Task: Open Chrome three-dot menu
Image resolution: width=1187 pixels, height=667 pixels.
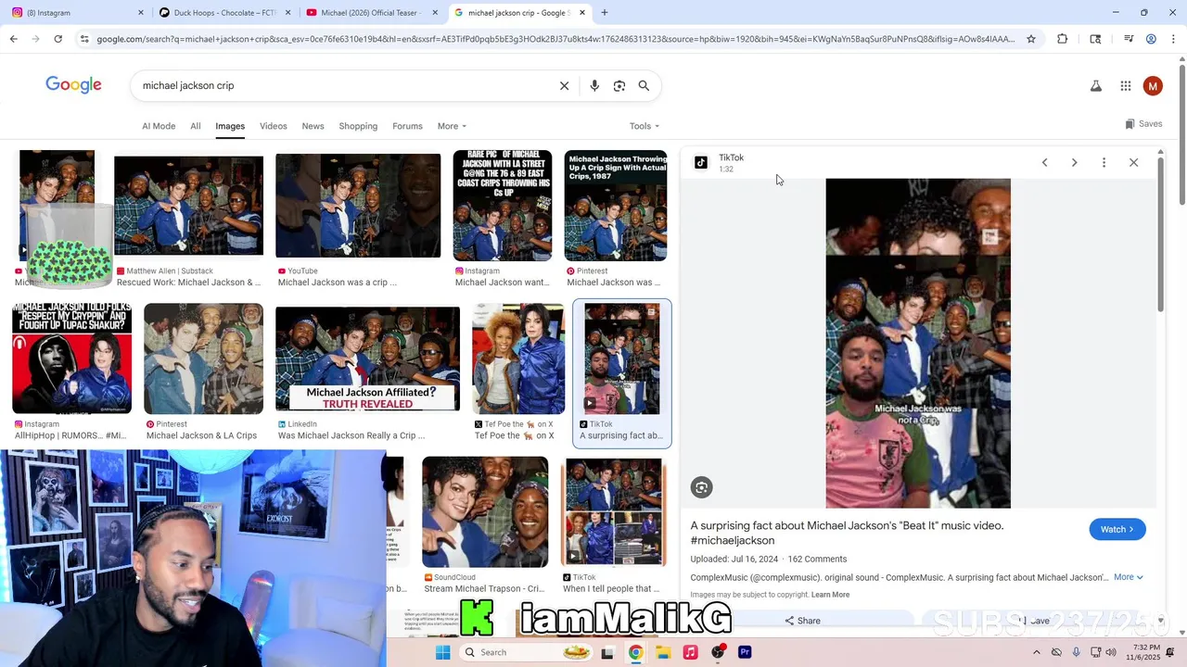Action: click(1172, 39)
